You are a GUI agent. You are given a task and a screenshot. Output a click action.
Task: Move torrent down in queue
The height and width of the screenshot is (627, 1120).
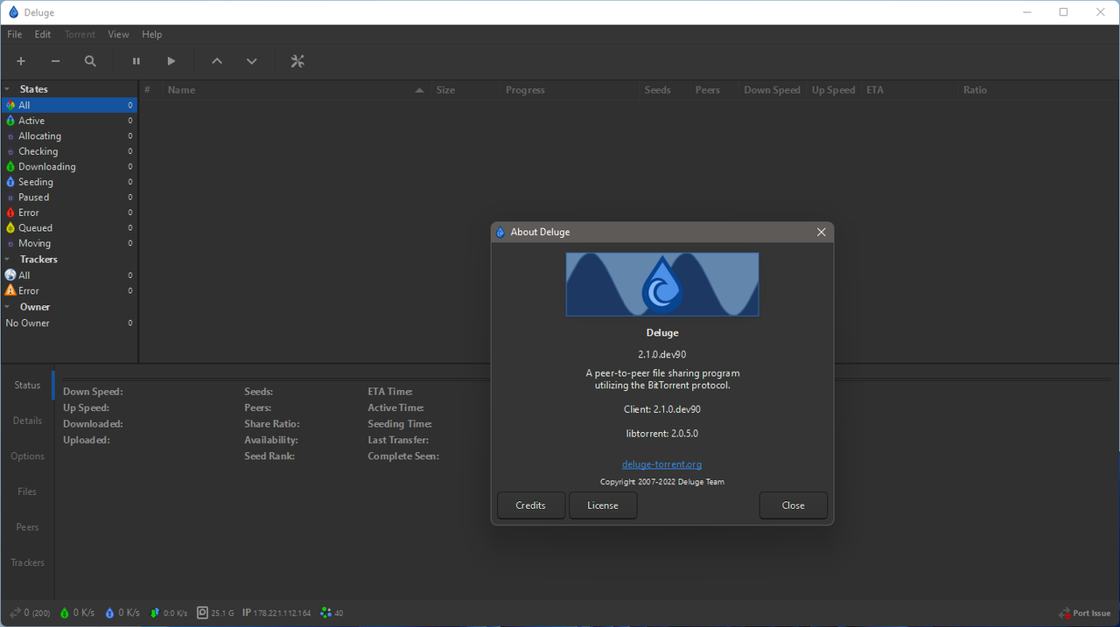pyautogui.click(x=252, y=61)
